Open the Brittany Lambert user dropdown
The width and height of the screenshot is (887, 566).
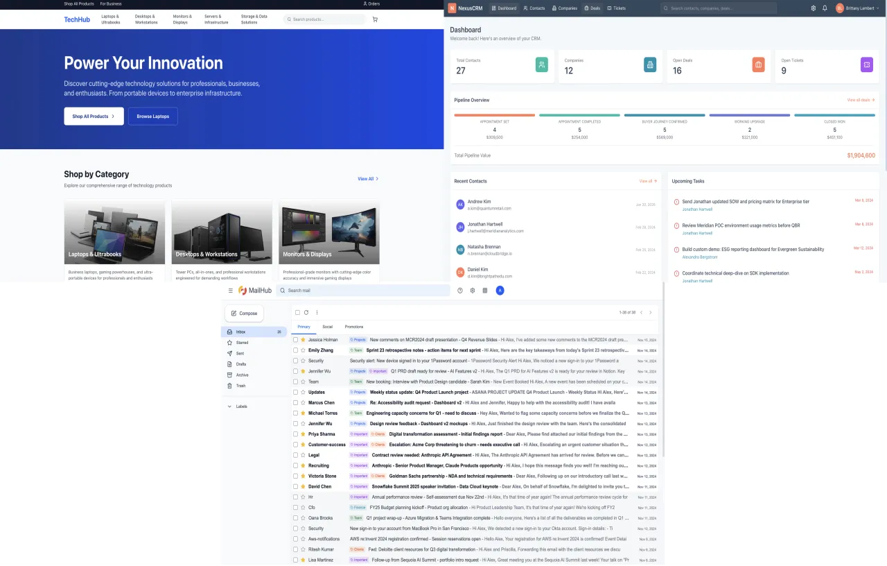pos(859,8)
